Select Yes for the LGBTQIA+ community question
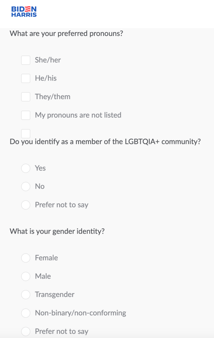214x338 pixels. [26, 168]
